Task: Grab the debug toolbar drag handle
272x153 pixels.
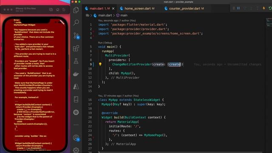Action: click(234, 8)
